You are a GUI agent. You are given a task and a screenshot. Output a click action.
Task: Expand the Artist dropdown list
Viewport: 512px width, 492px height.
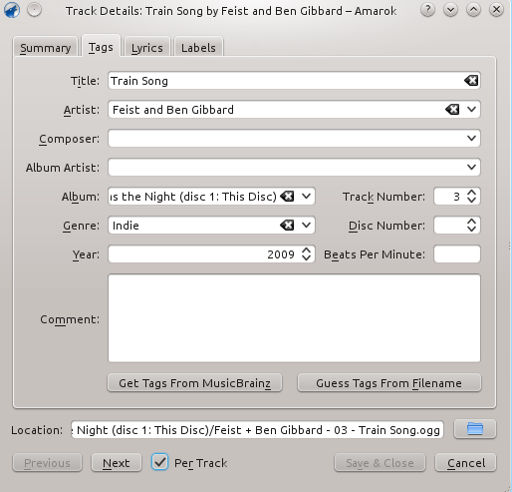pos(471,109)
